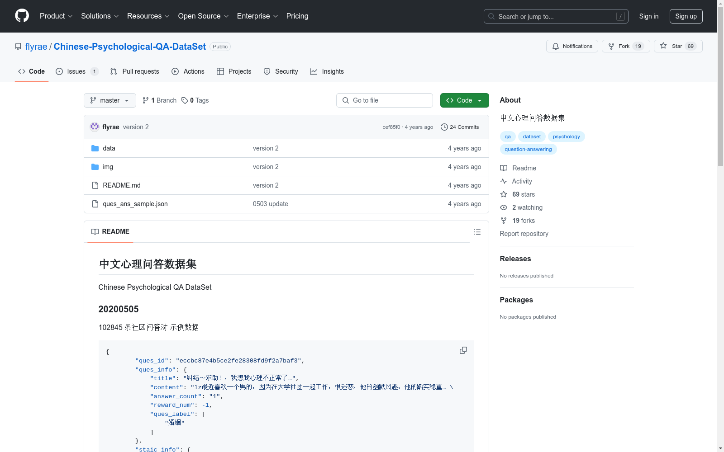Open the Solutions navigation menu
The width and height of the screenshot is (724, 452).
pos(100,16)
